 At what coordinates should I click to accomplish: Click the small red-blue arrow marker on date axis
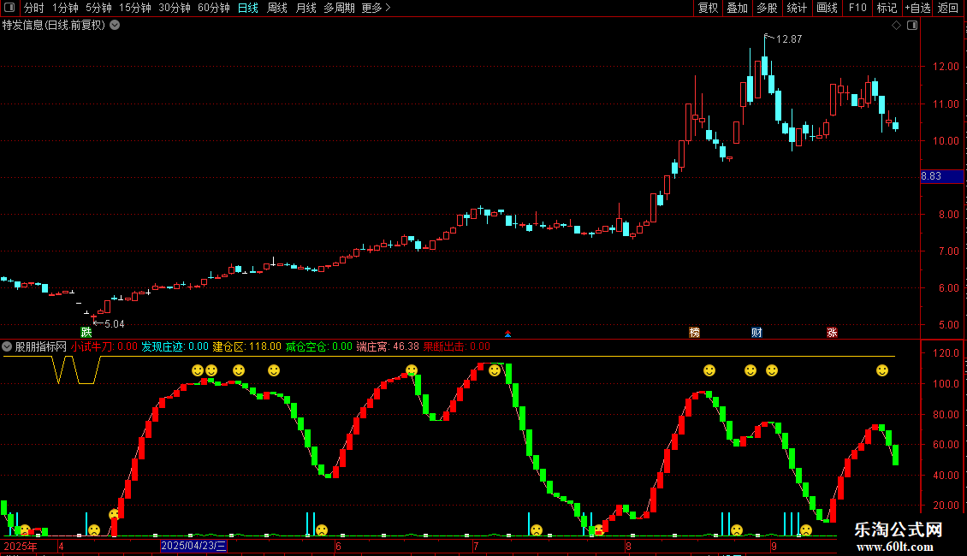coord(507,334)
